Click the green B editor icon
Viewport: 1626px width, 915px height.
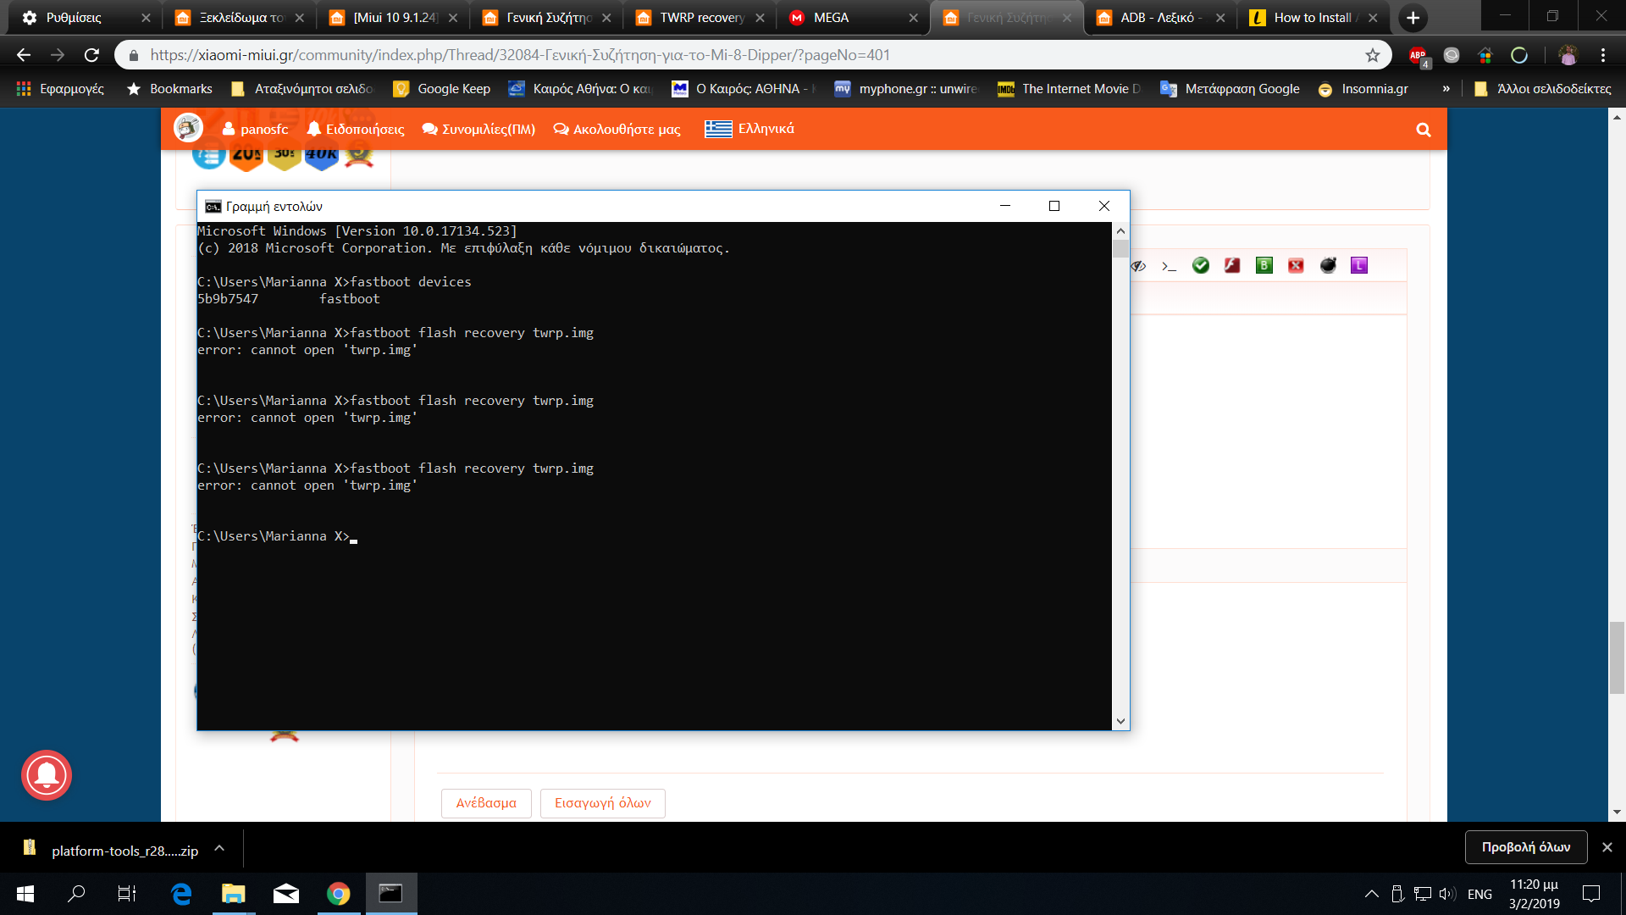coord(1264,266)
